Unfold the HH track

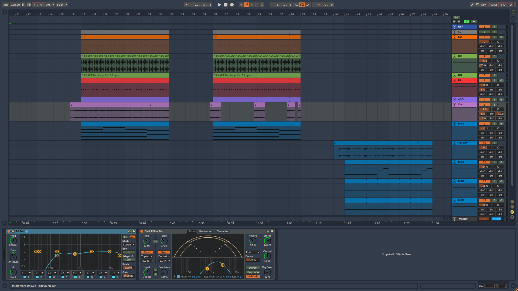tap(455, 75)
